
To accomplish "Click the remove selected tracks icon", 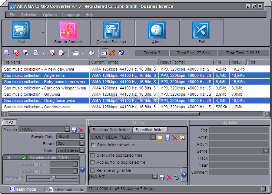I will pyautogui.click(x=53, y=53).
